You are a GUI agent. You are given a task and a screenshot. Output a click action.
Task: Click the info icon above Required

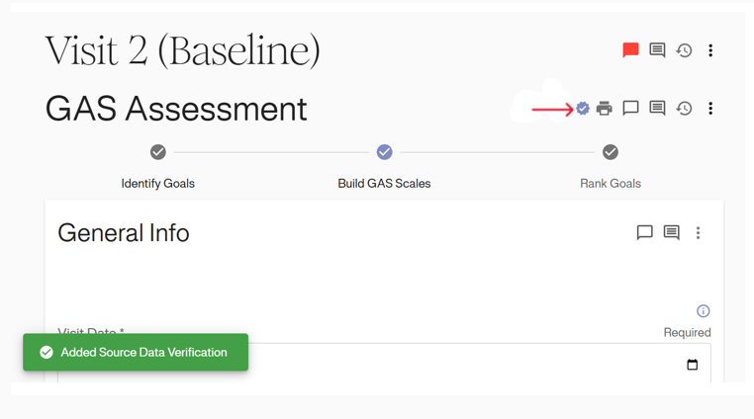pos(703,311)
